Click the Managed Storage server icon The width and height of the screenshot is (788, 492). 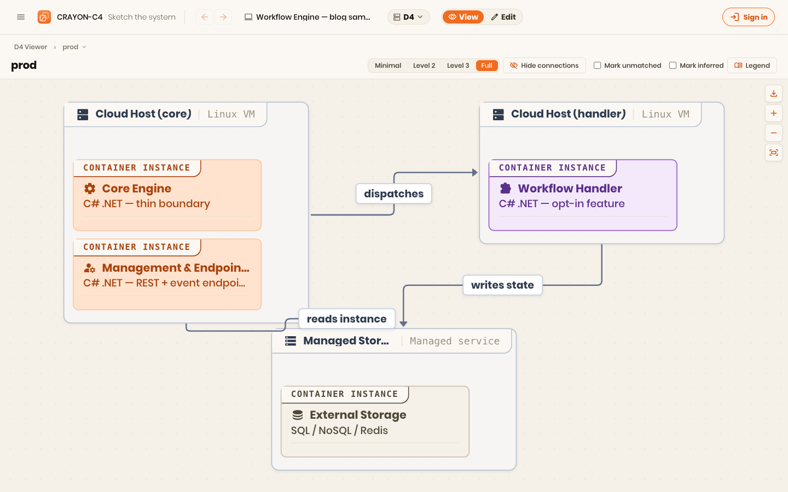click(x=291, y=341)
